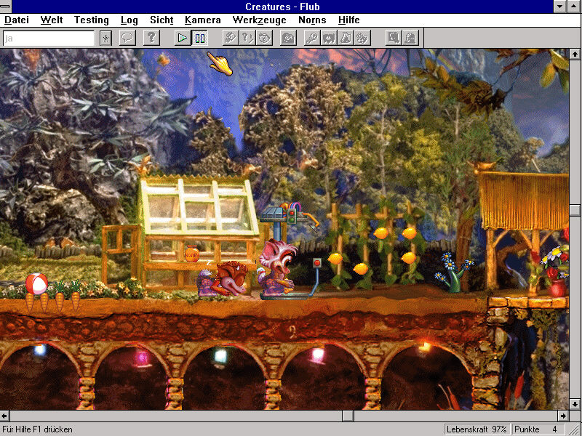Click the vertical scrollbar up arrow
Viewport: 582px width, 436px height.
coord(575,54)
